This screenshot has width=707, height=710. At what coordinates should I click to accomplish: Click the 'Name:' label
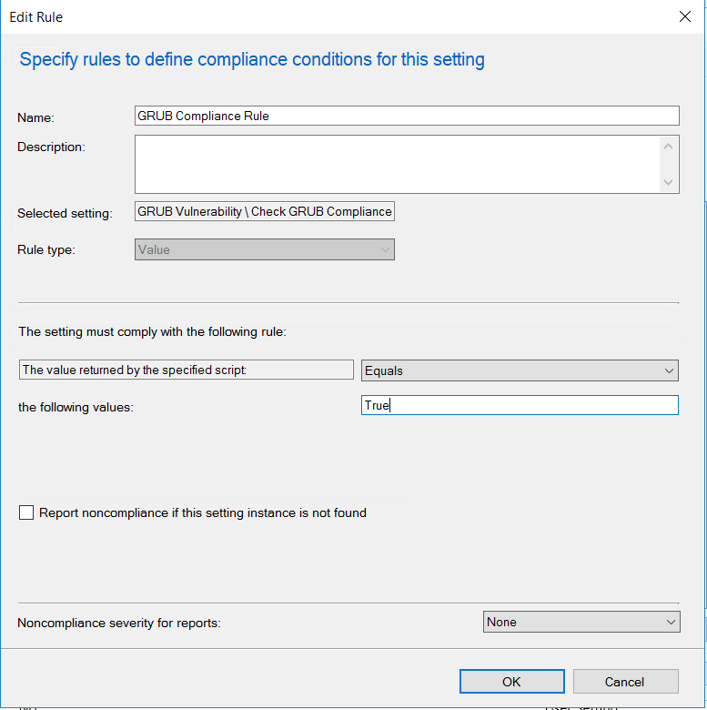coord(36,117)
